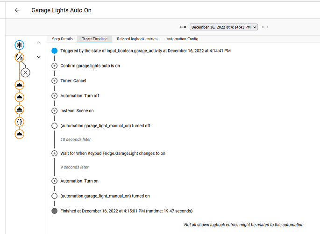This screenshot has width=320, height=234.
Task: Select the trigger node in trace graph
Action: click(19, 44)
